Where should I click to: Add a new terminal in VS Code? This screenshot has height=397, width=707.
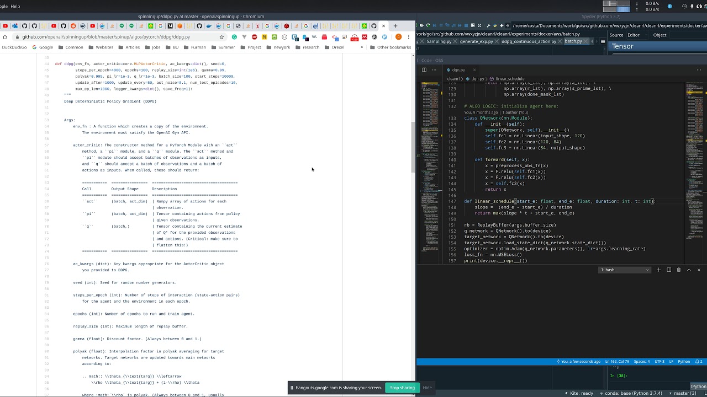tap(658, 270)
